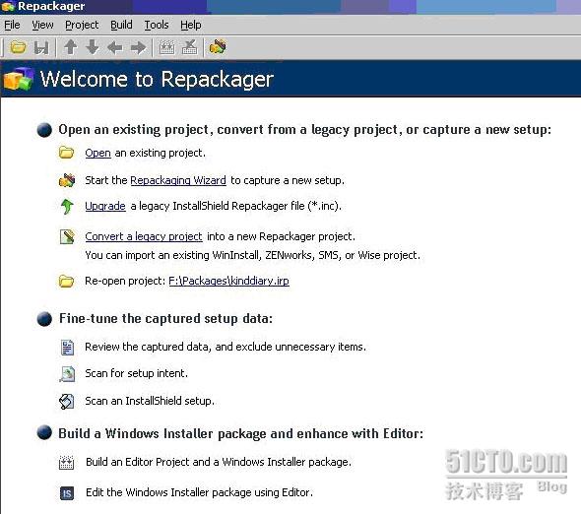Click 'Scan for setup intent.' text

pyautogui.click(x=136, y=373)
